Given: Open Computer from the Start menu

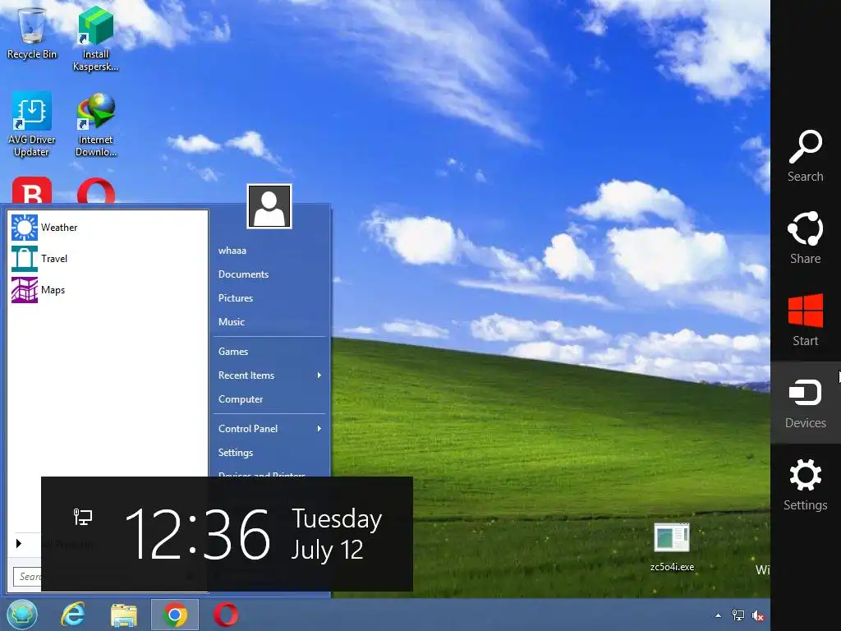Looking at the screenshot, I should tap(241, 399).
